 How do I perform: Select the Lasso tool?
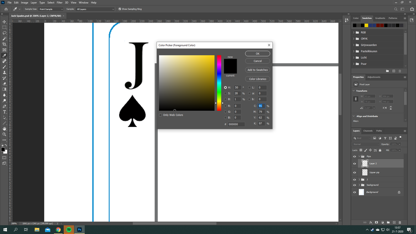pos(4,33)
